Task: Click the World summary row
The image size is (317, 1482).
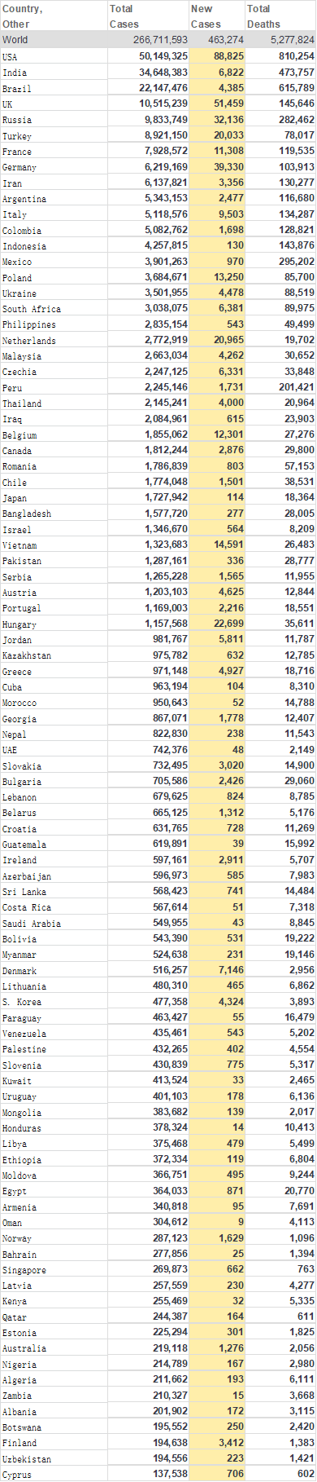Action: click(x=158, y=40)
